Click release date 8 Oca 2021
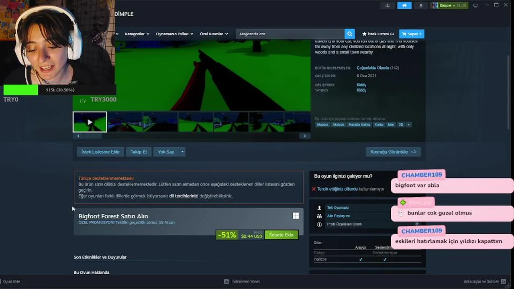Viewport: 514px width, 289px height. 366,76
